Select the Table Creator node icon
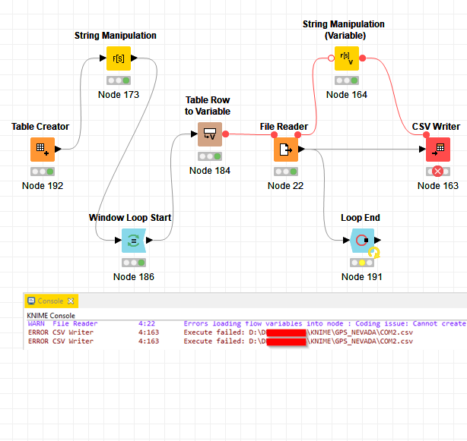Screen dimensions: 467x441 click(43, 150)
